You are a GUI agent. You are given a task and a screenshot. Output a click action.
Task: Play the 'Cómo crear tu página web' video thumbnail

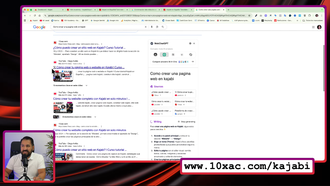point(63,76)
